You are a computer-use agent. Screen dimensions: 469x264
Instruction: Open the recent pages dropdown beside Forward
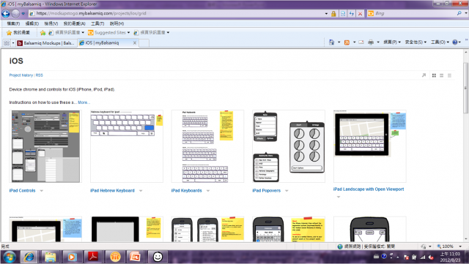[23, 13]
